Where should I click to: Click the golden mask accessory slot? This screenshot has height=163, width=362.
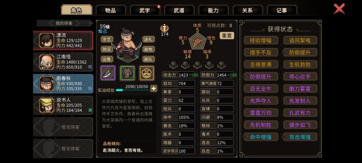pos(147,73)
